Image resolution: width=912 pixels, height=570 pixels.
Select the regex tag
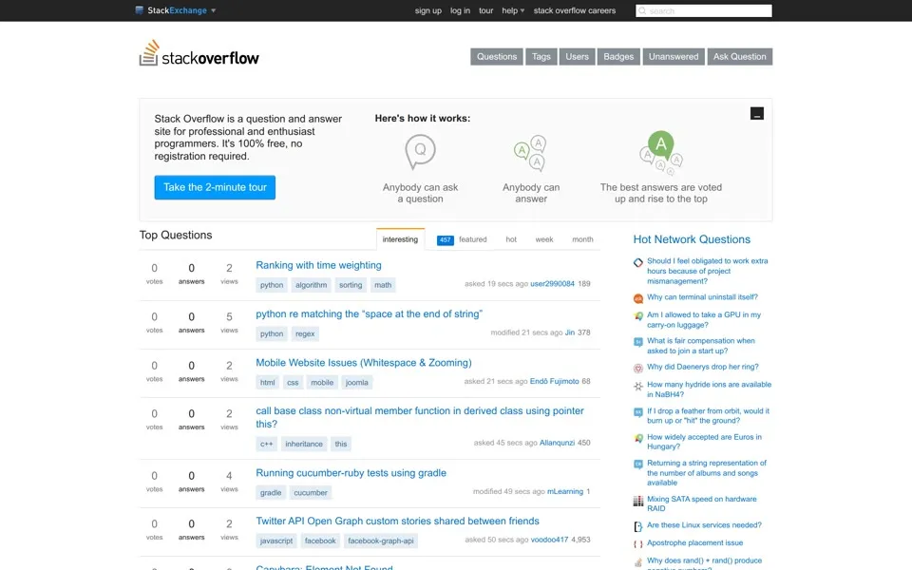pos(305,333)
